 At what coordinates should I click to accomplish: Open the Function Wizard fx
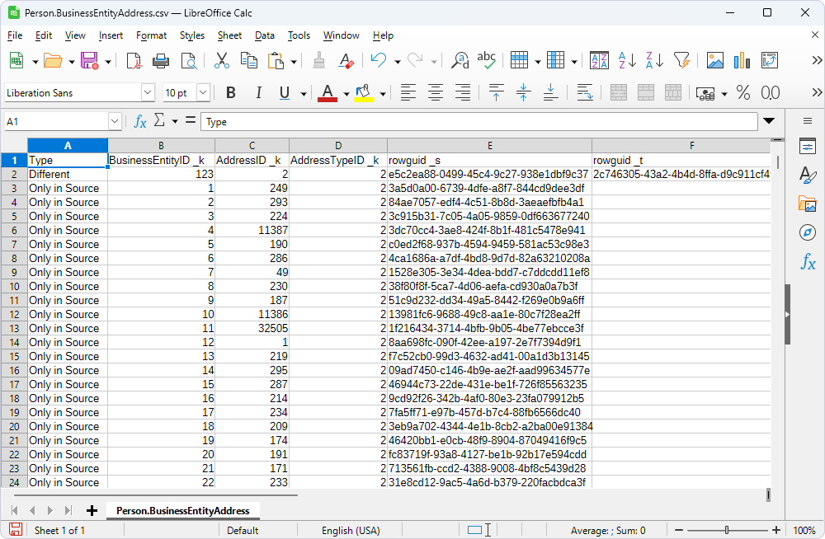[x=140, y=122]
